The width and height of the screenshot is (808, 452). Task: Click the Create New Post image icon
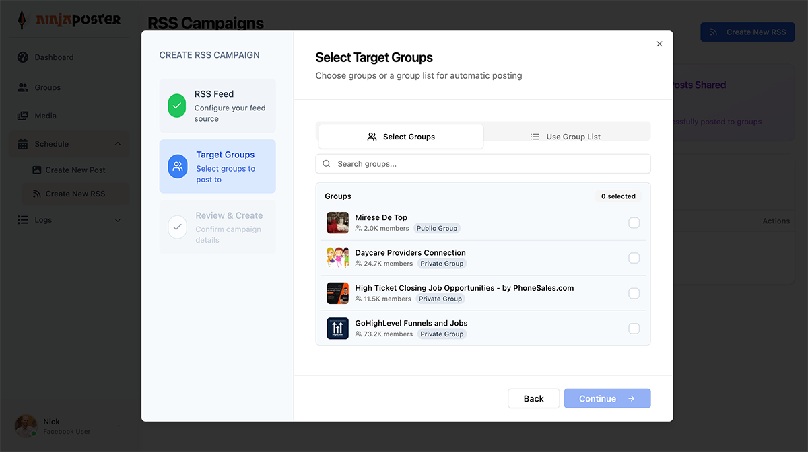point(37,170)
